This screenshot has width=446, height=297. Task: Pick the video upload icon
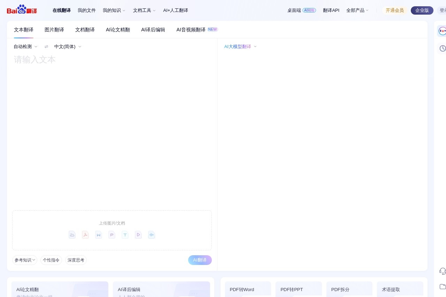click(x=138, y=235)
